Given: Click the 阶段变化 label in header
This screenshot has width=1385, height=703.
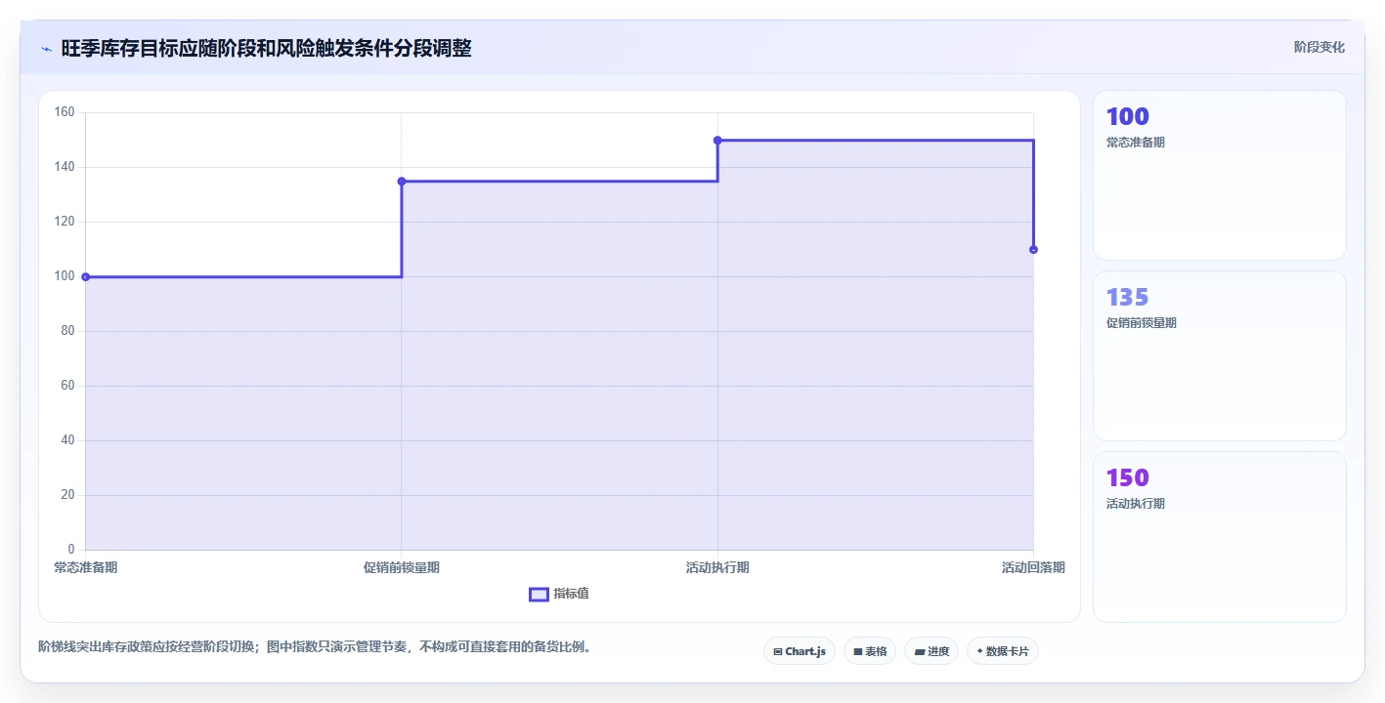Looking at the screenshot, I should point(1320,48).
